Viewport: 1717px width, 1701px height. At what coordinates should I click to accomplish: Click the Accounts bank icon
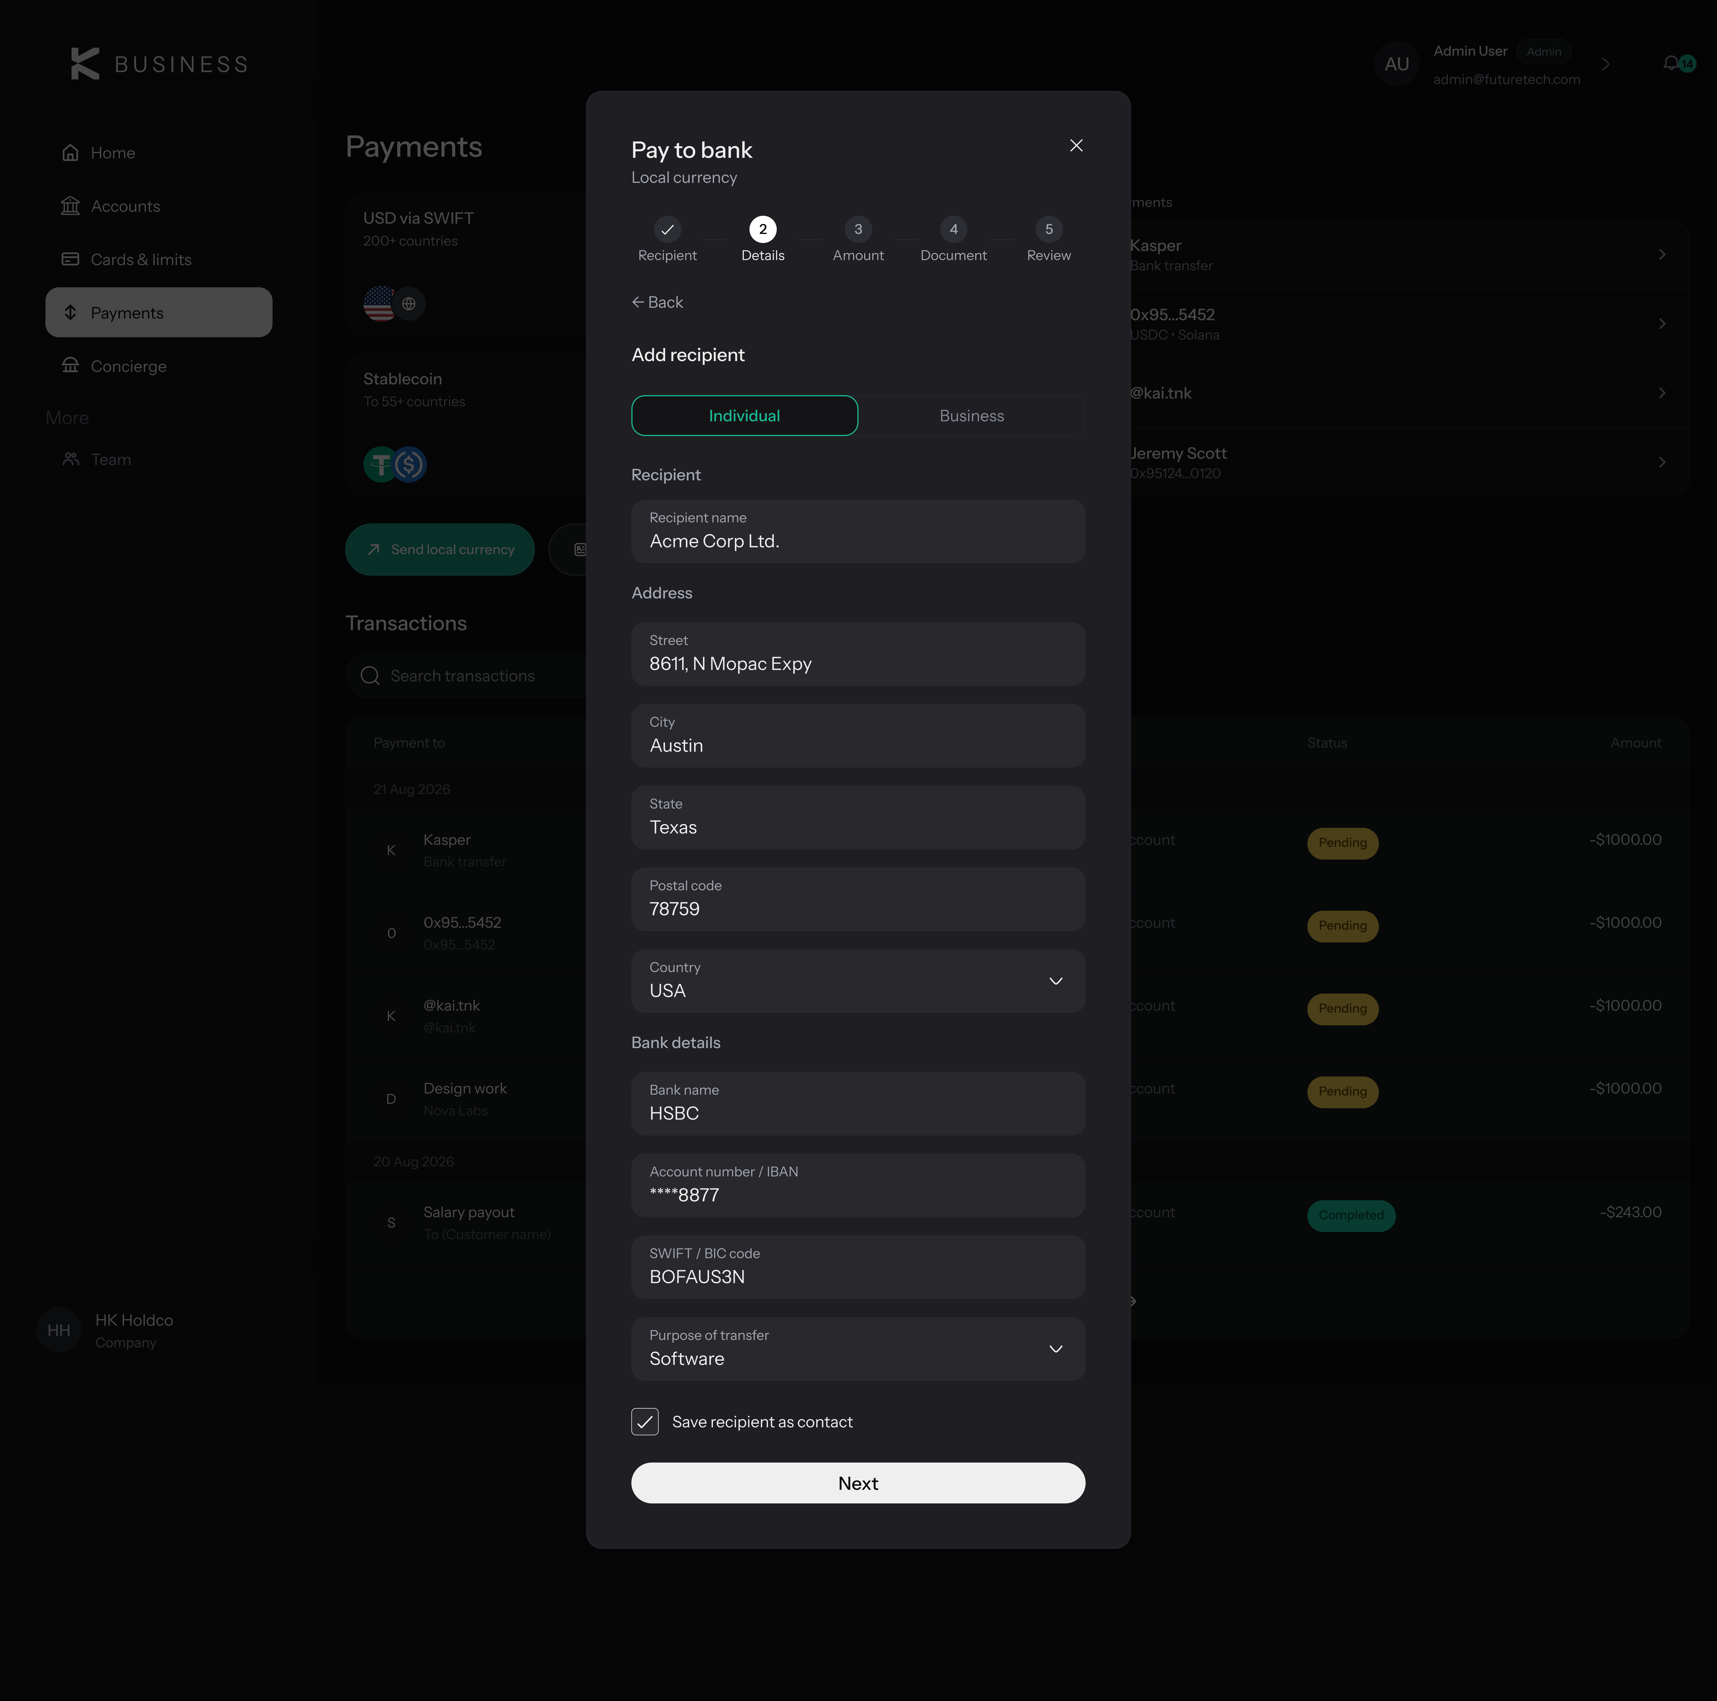pos(70,206)
